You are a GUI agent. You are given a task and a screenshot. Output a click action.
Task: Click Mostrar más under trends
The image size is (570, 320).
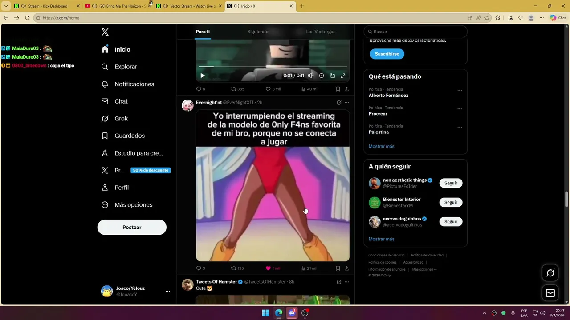(x=381, y=146)
